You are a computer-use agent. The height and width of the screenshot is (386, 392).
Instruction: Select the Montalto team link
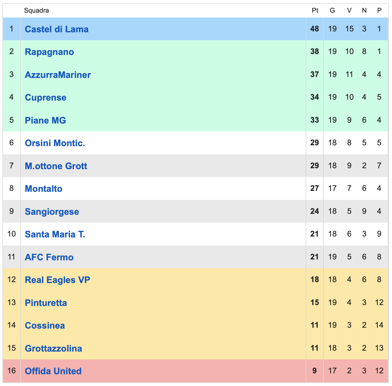43,189
